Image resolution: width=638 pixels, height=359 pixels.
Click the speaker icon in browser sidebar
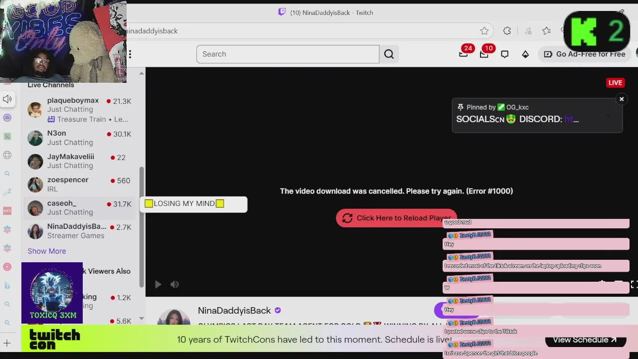(7, 99)
